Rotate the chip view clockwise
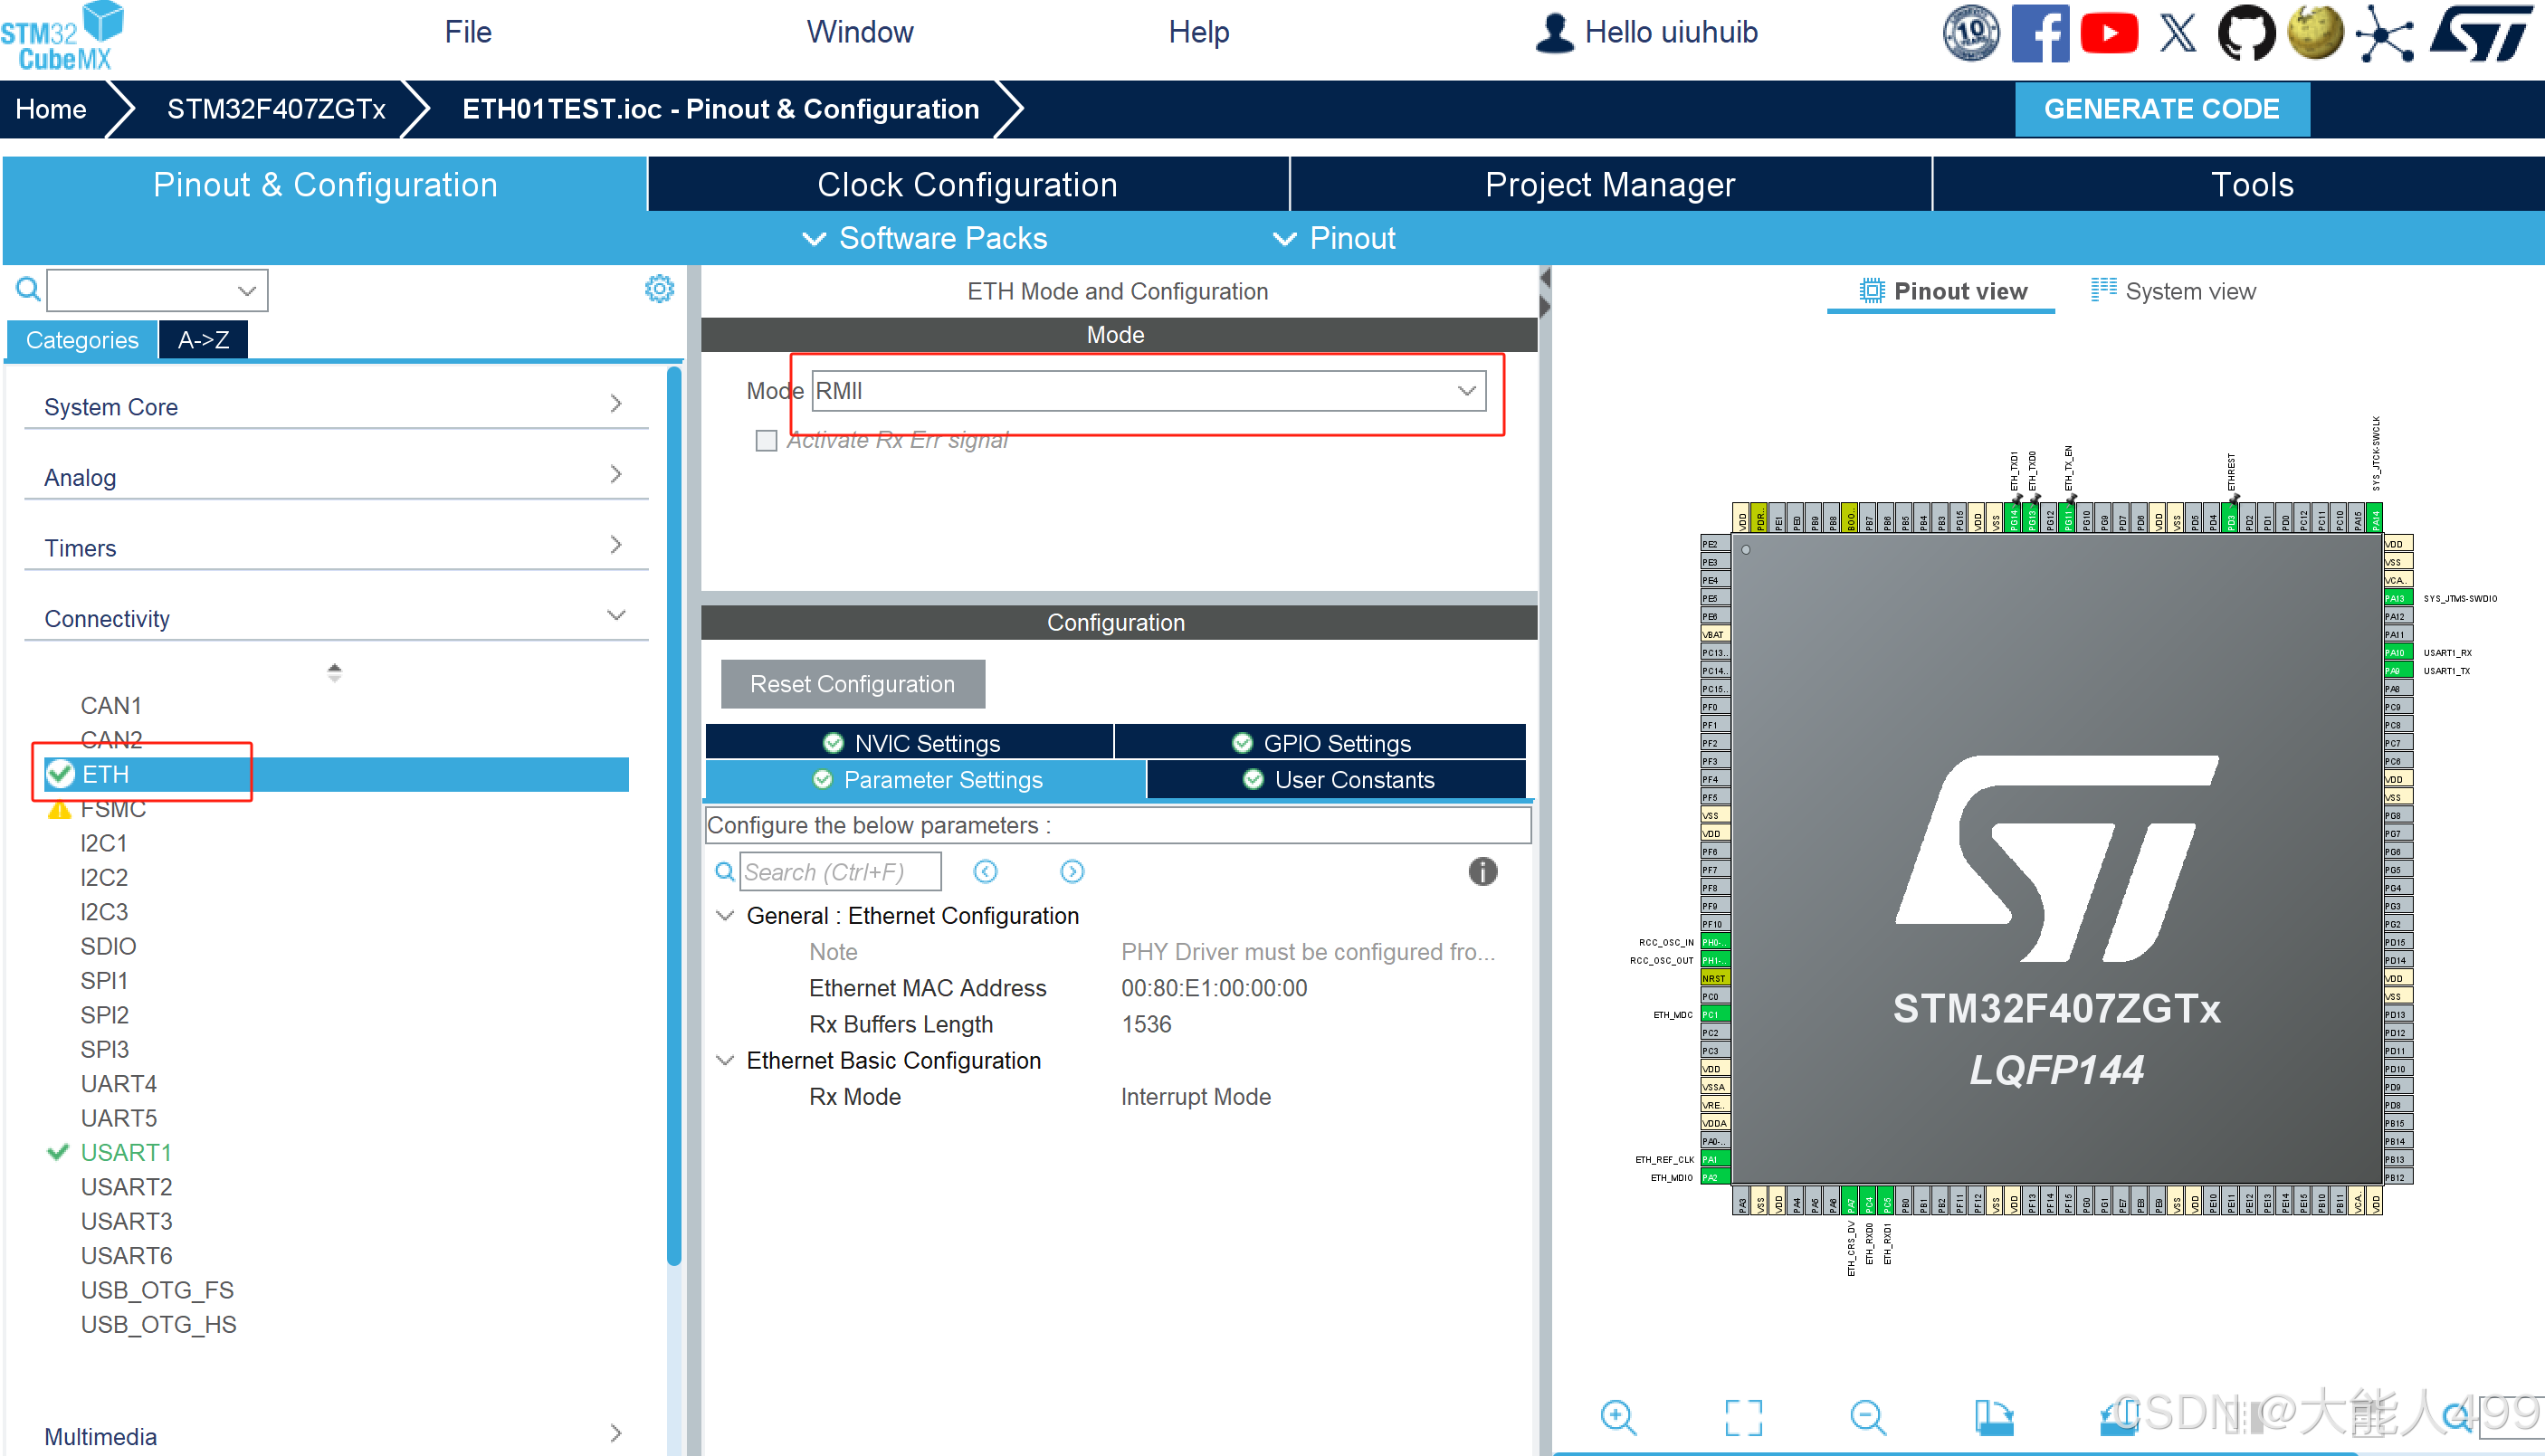2545x1456 pixels. coord(1993,1416)
